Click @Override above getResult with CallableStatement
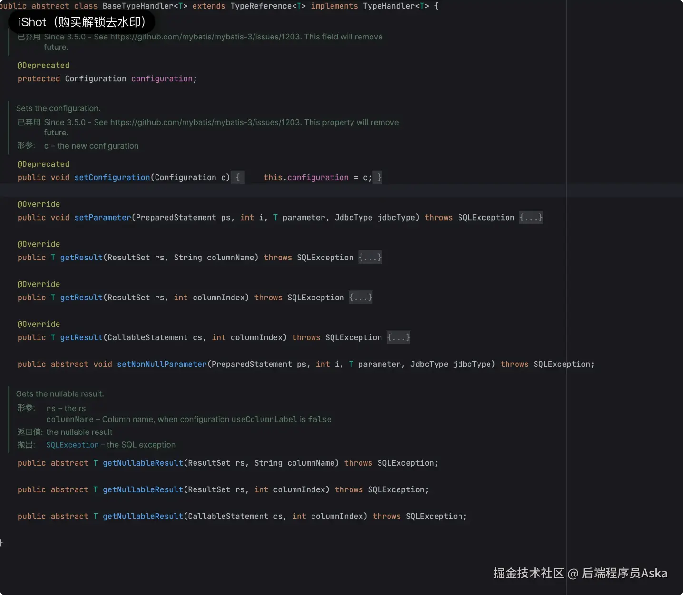Screen dimensions: 683x595 point(39,324)
